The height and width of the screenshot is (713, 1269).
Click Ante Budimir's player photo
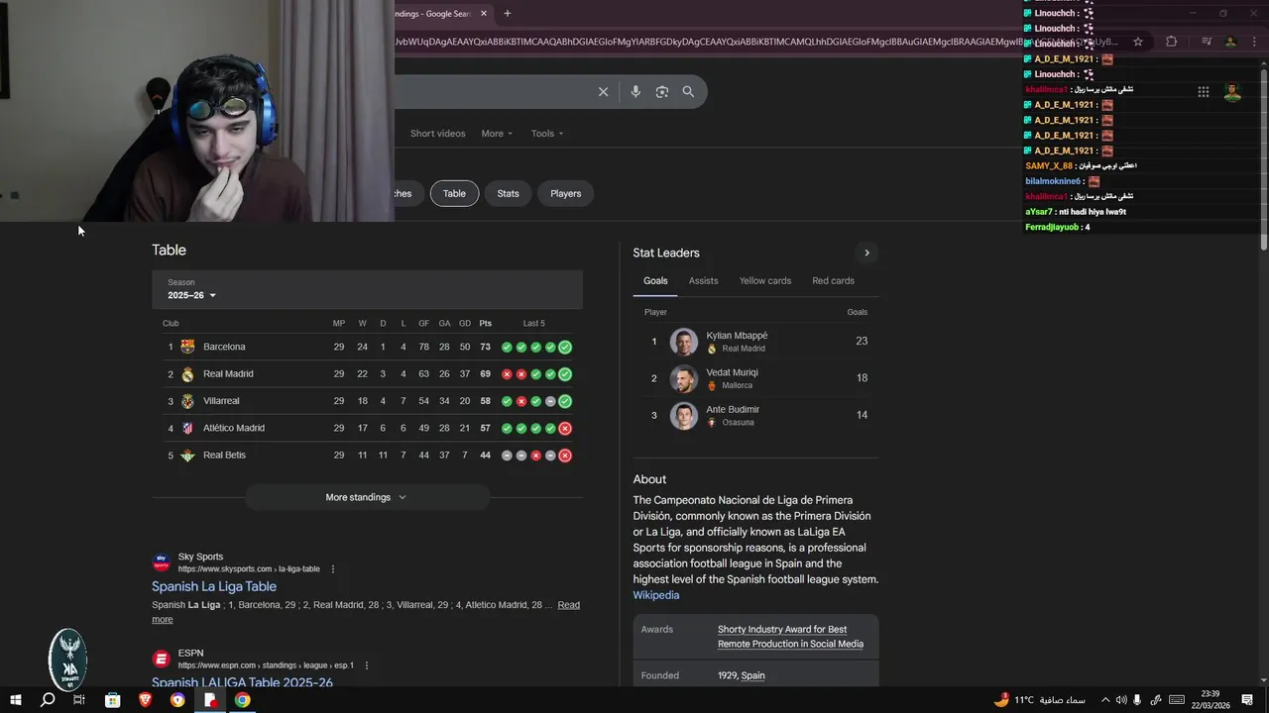(684, 415)
